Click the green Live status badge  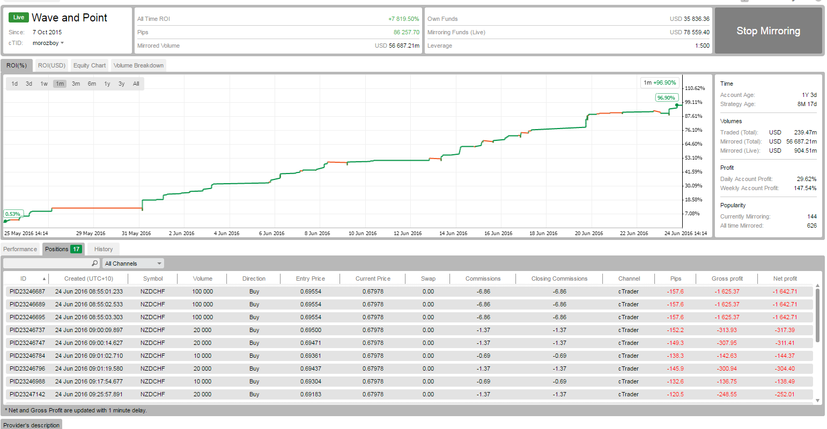[x=19, y=18]
